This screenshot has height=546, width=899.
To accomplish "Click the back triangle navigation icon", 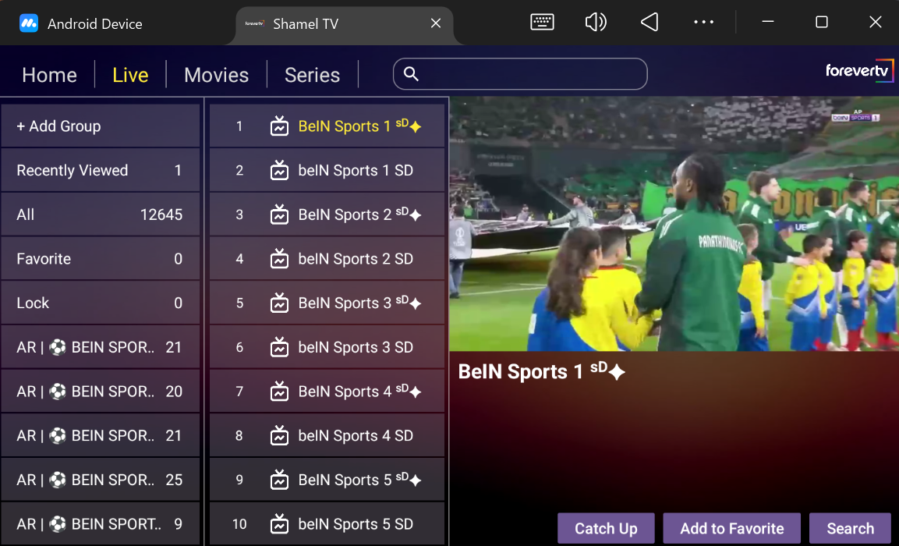I will point(649,23).
